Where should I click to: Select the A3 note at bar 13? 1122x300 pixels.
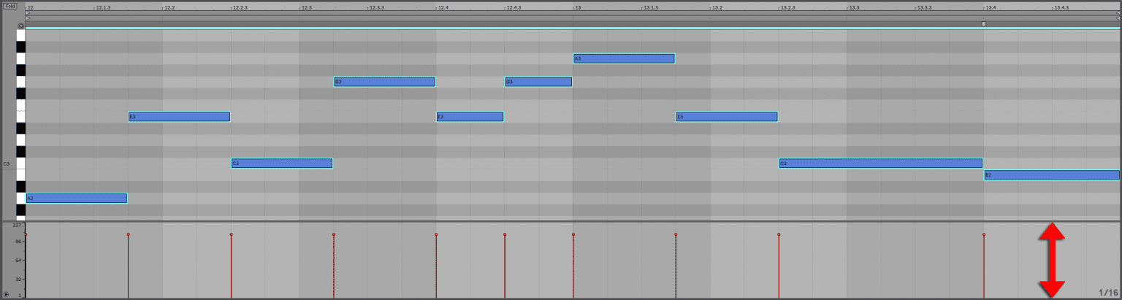(x=624, y=58)
